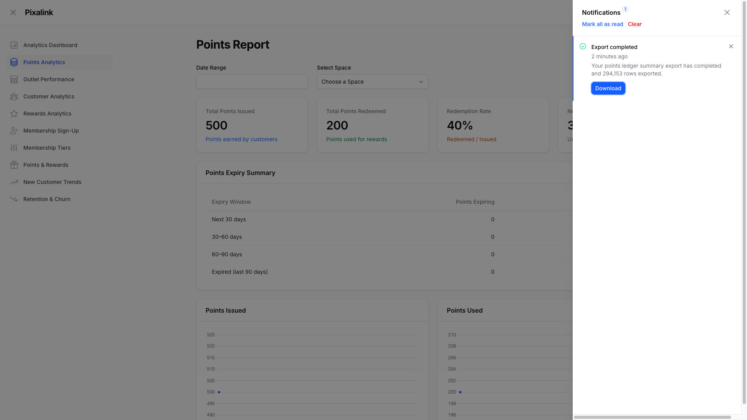
Task: Open Analytics Dashboard from the sidebar
Action: pos(59,45)
